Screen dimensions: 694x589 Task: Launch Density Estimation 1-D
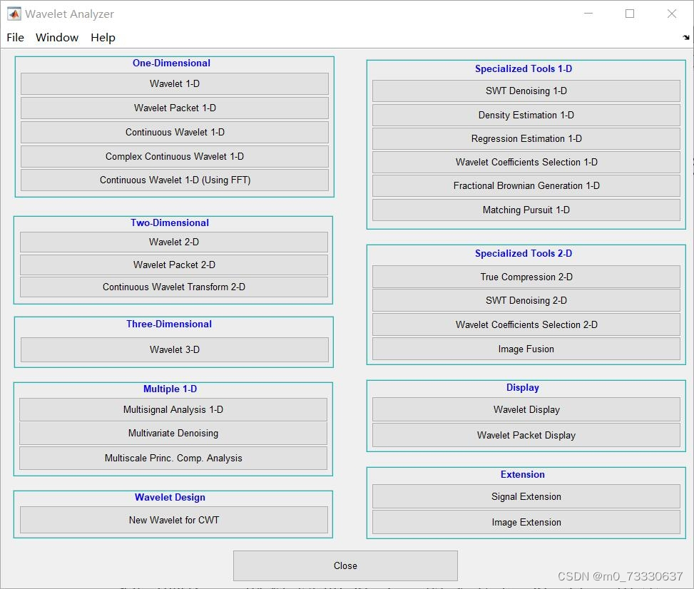(x=526, y=115)
